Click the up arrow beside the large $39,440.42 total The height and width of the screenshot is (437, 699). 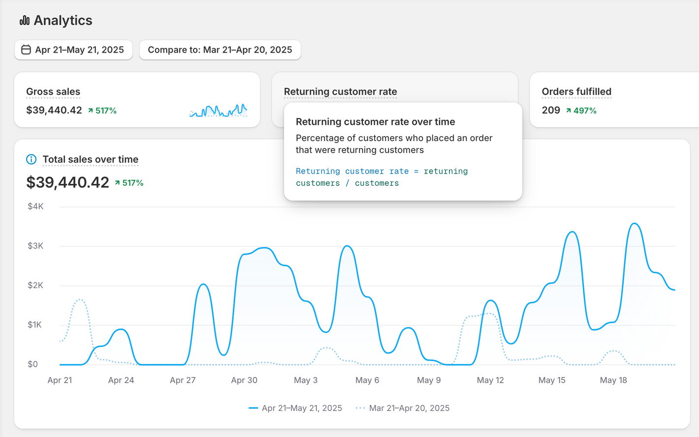click(118, 183)
